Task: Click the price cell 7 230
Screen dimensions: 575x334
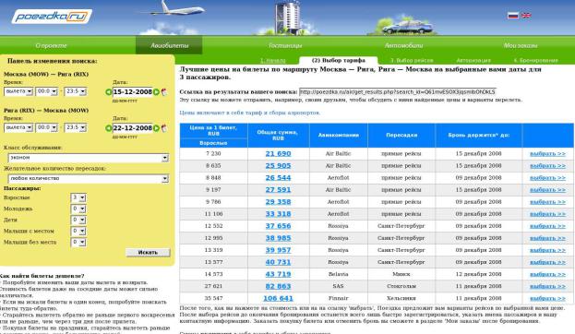Action: [x=213, y=153]
